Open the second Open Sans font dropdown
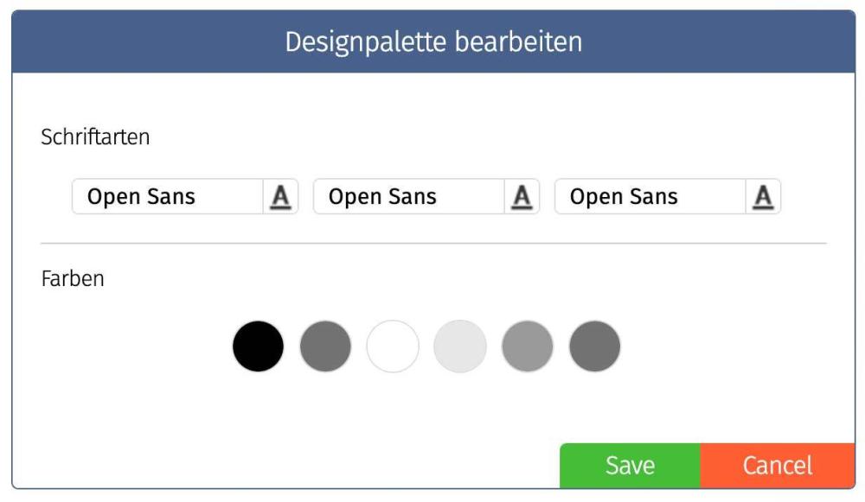This screenshot has width=865, height=502. tap(409, 197)
